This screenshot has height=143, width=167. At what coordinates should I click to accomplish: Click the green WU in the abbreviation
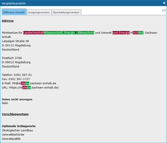coord(141,33)
